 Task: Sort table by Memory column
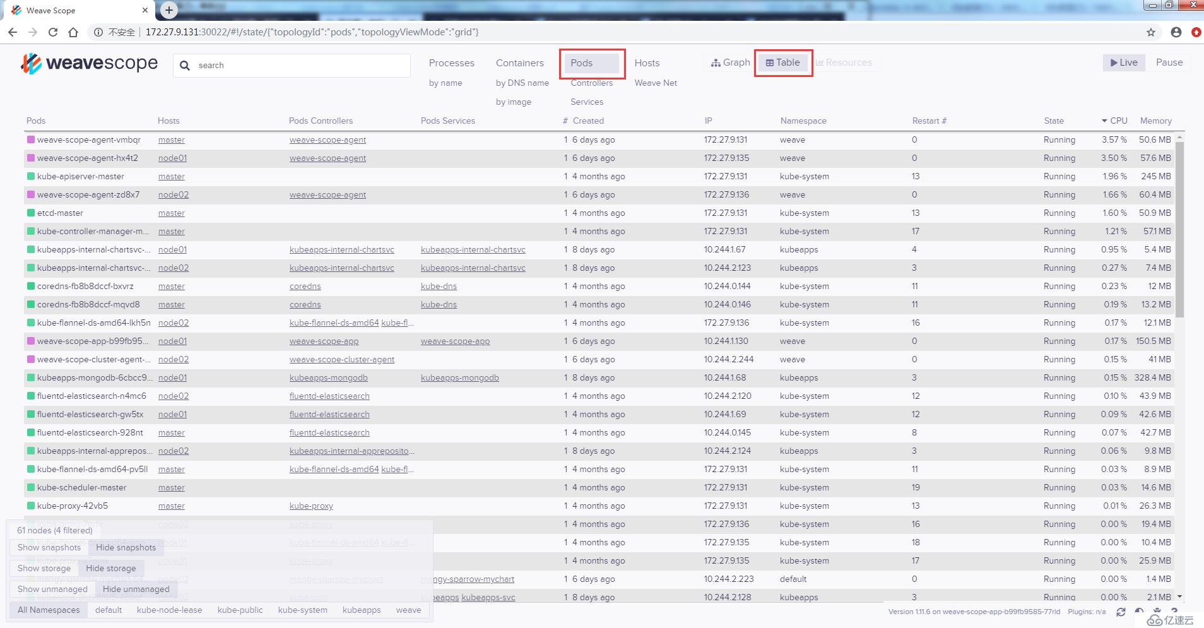coord(1156,121)
